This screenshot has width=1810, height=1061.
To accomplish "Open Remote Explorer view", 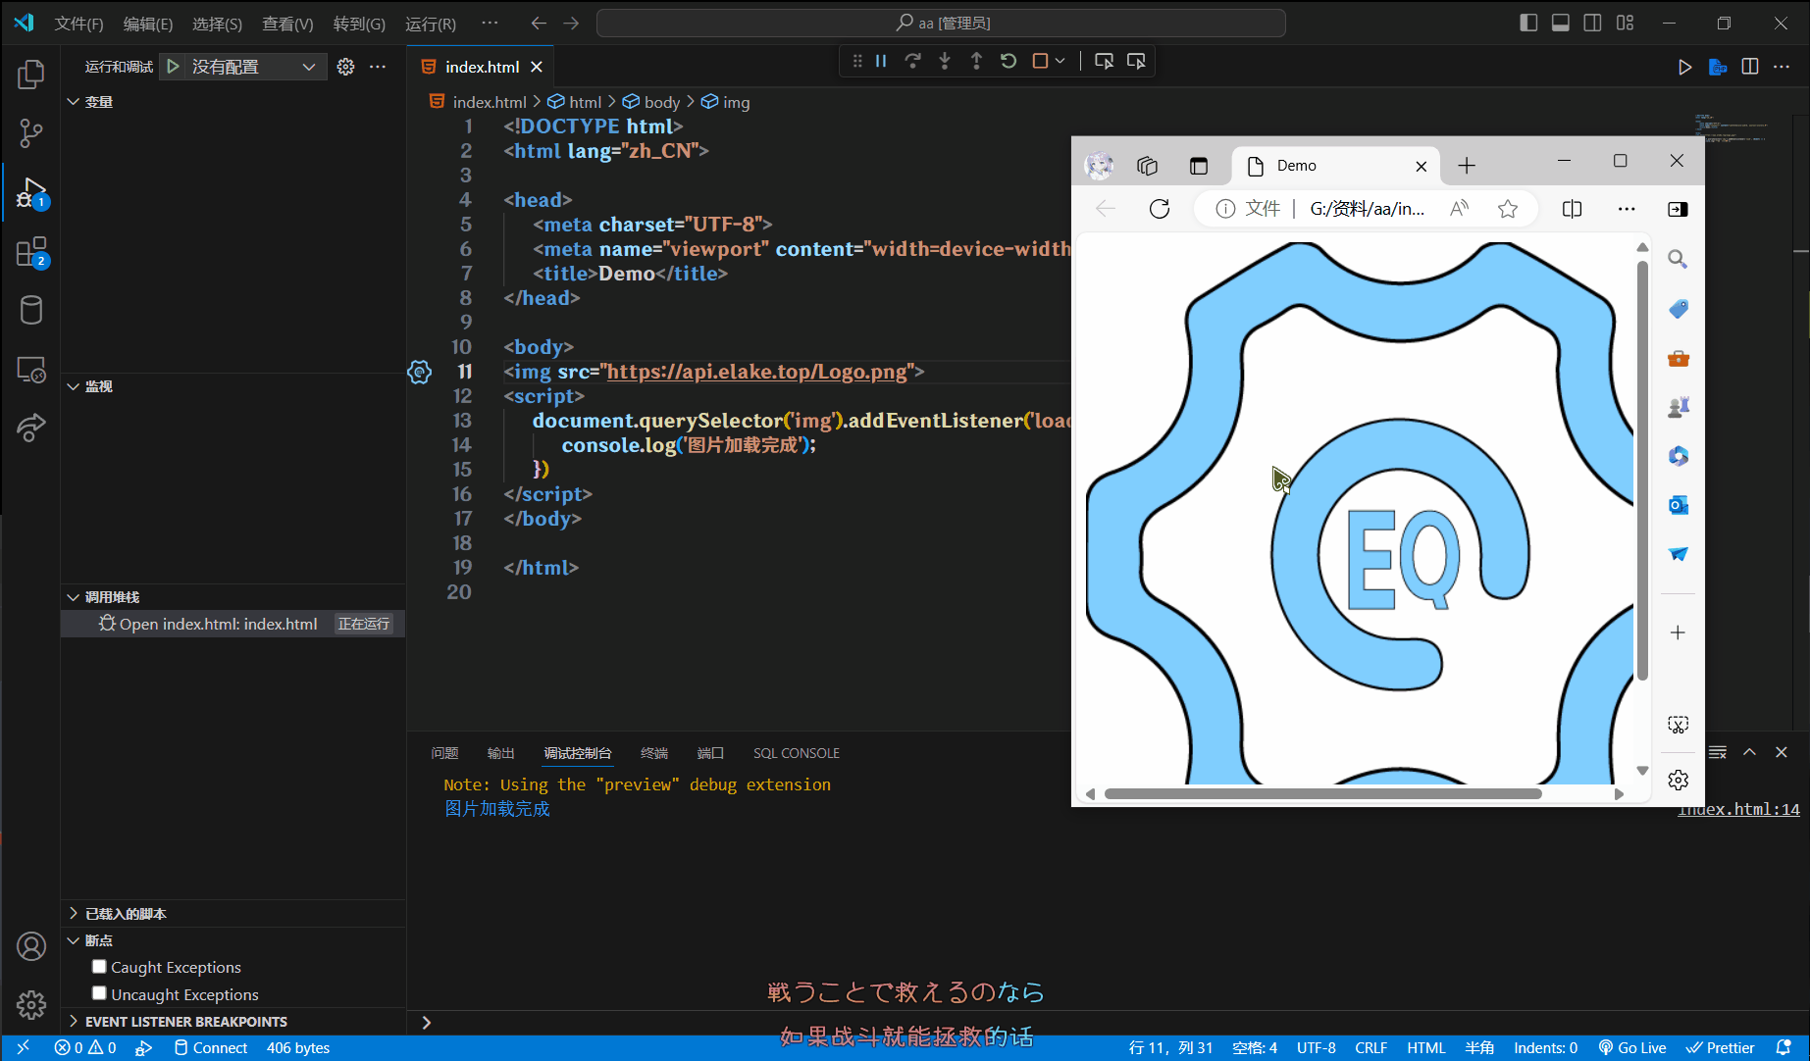I will pos(31,370).
